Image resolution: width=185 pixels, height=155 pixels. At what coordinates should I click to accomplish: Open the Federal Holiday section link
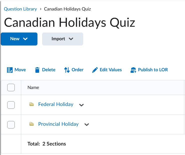[x=56, y=104]
